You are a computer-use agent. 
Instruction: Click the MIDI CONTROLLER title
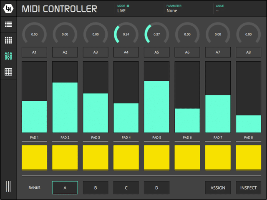[x=59, y=9]
